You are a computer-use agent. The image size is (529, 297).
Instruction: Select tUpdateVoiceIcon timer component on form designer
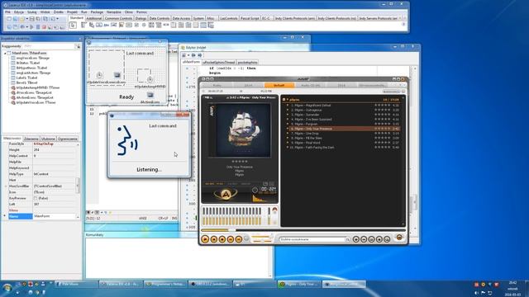99,75
